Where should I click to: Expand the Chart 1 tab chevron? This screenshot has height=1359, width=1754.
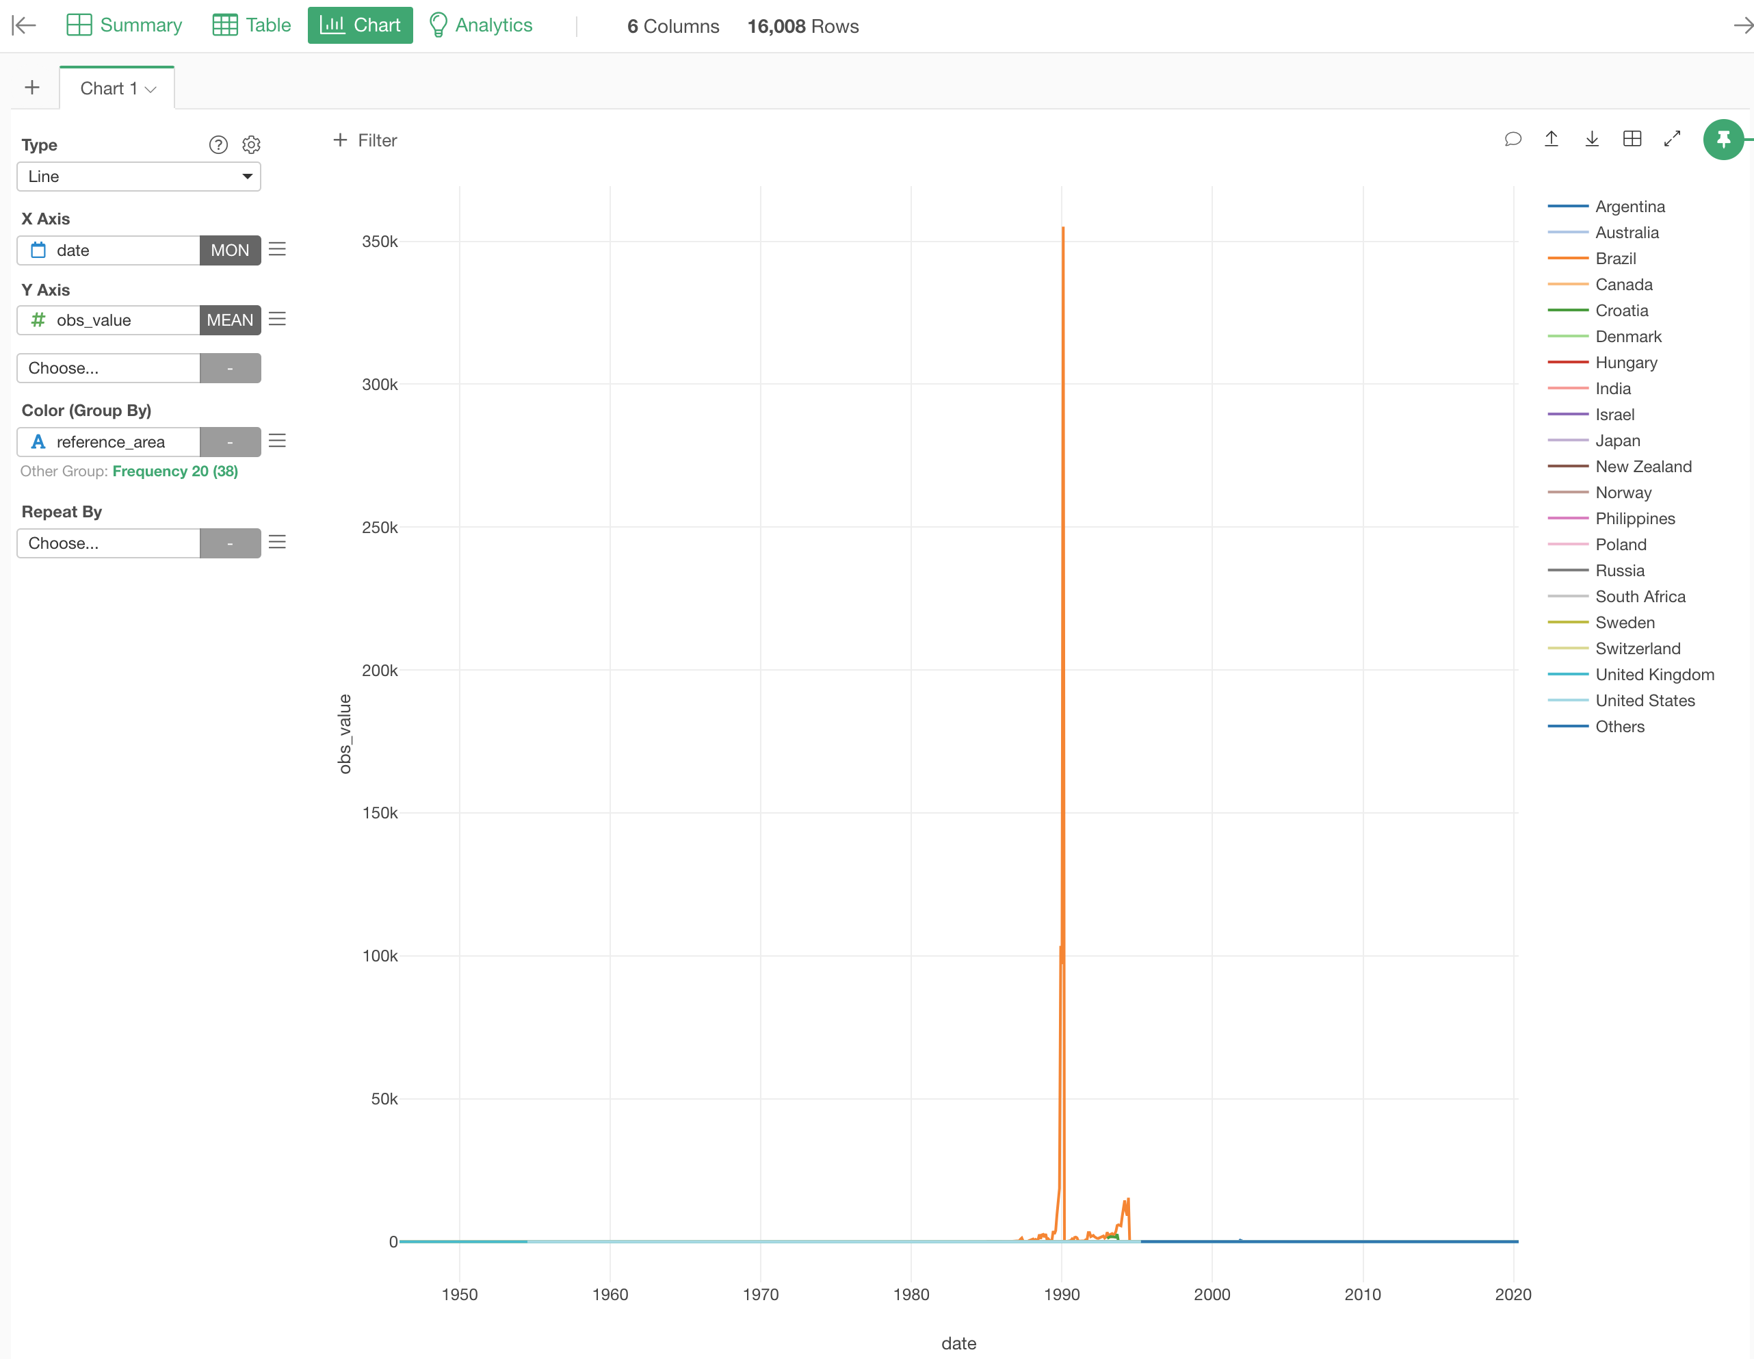pos(151,89)
